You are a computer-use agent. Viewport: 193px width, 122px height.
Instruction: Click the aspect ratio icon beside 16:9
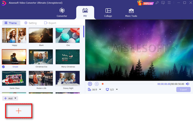pyautogui.click(x=90, y=90)
